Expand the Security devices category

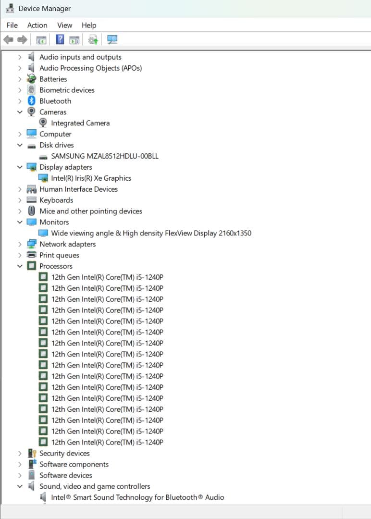point(20,453)
